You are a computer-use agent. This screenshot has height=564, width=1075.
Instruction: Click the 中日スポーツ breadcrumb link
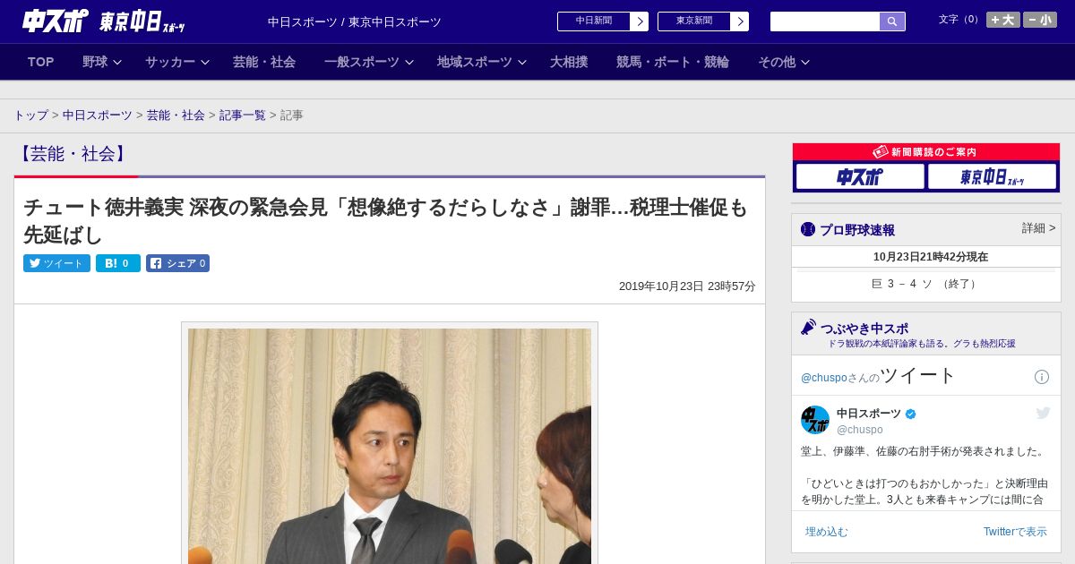coord(98,115)
